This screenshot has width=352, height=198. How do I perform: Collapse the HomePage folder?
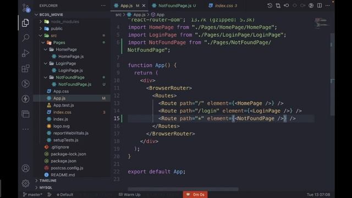click(x=66, y=50)
